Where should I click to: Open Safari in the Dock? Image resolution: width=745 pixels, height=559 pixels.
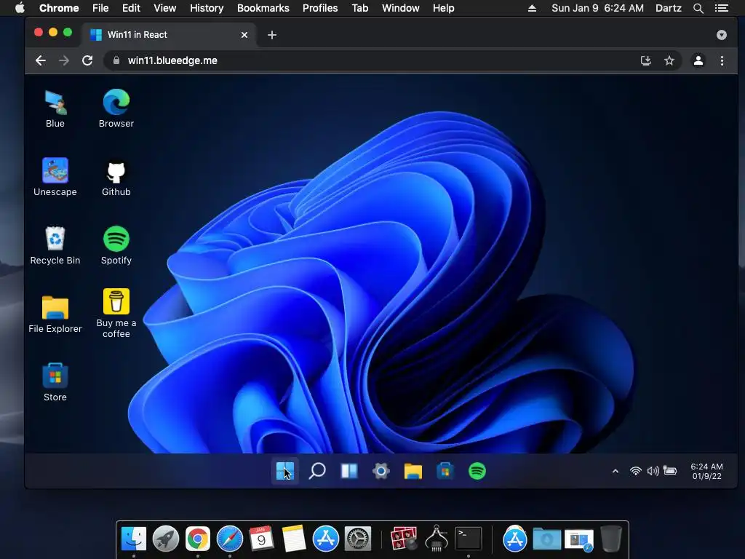[x=229, y=539]
